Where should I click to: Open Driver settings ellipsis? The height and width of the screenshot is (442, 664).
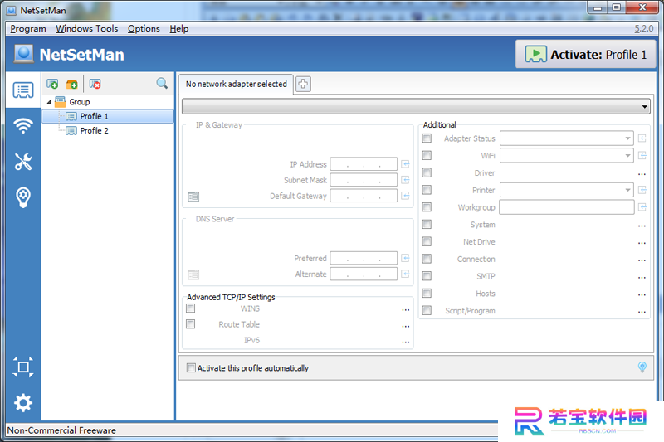[x=642, y=174]
